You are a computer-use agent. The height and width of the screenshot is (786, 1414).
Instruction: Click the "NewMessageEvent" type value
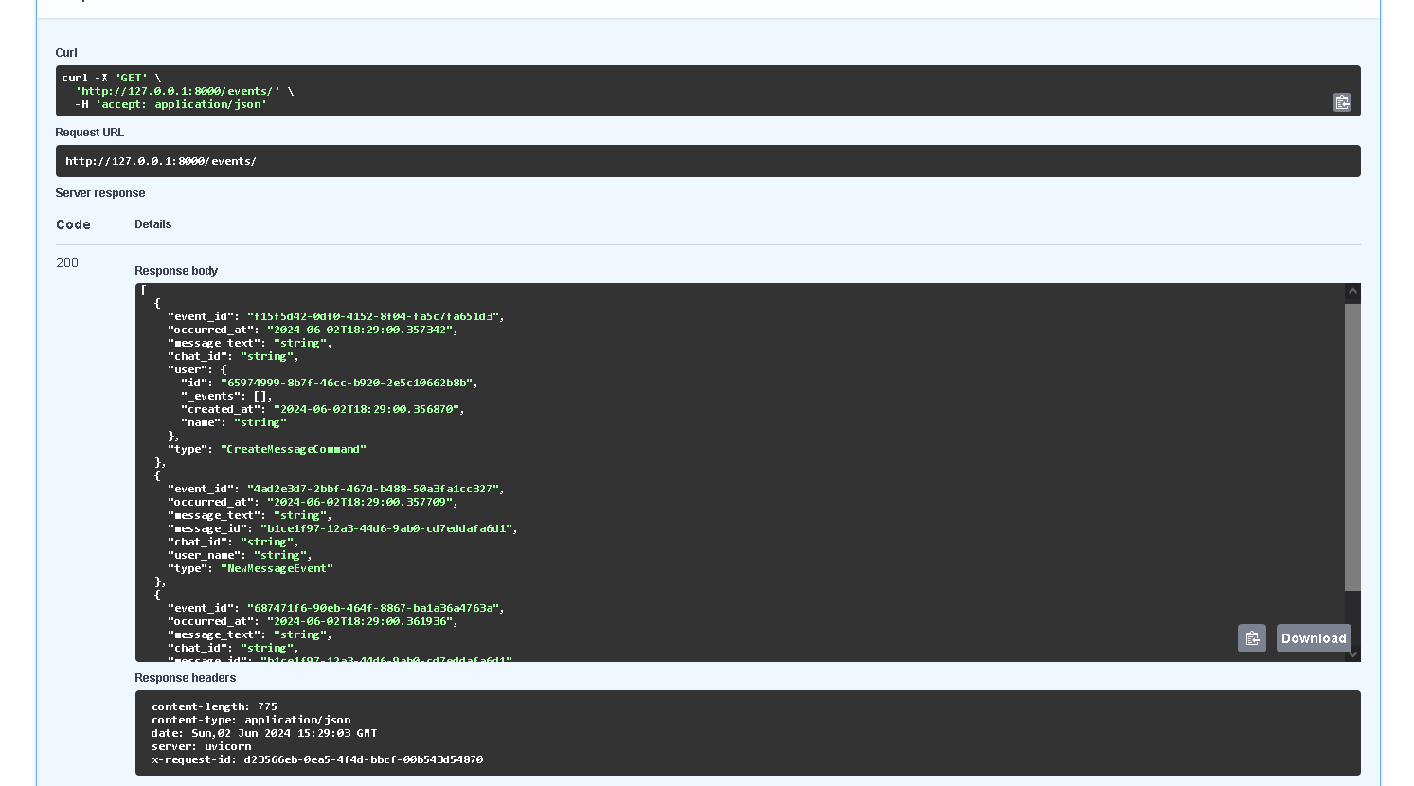tap(277, 568)
